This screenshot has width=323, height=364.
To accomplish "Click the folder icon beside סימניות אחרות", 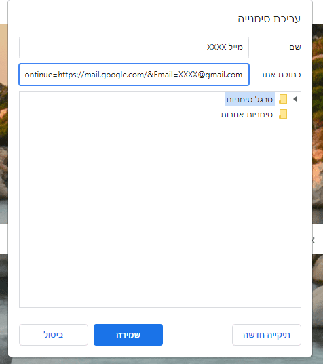I will coord(283,114).
